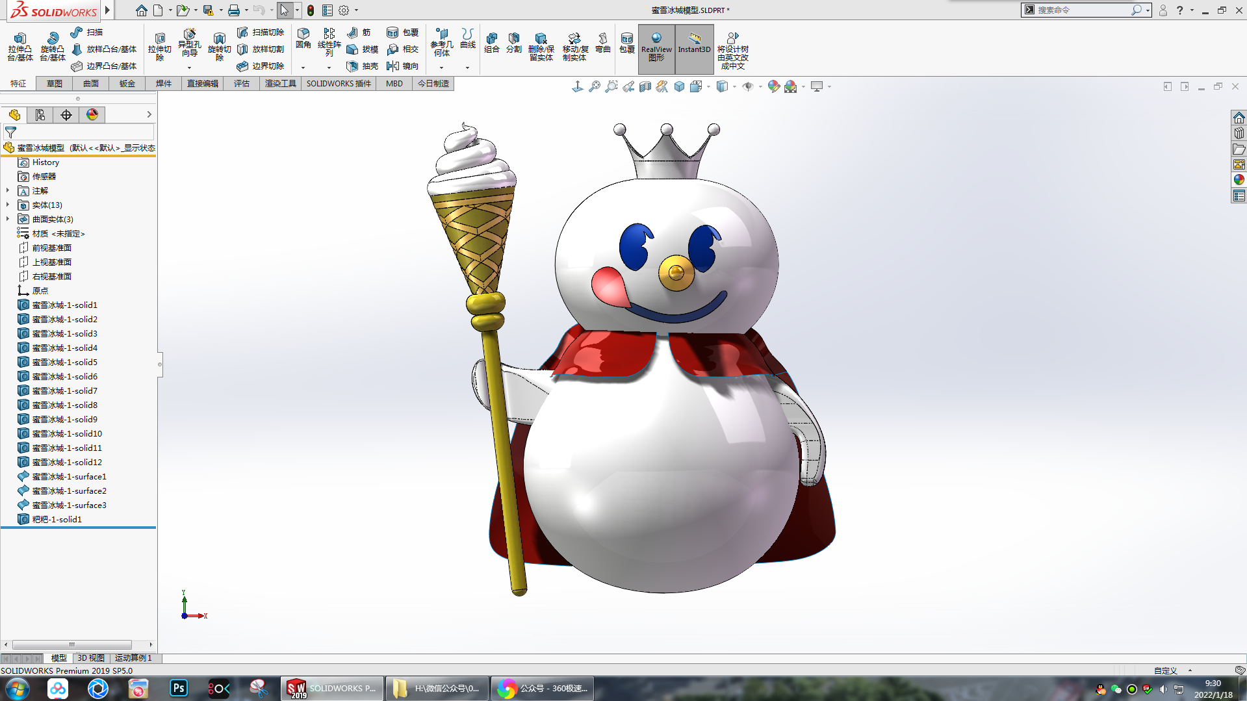Screen dimensions: 1247x701
Task: Click the Photoshop icon in the taskbar
Action: point(179,688)
